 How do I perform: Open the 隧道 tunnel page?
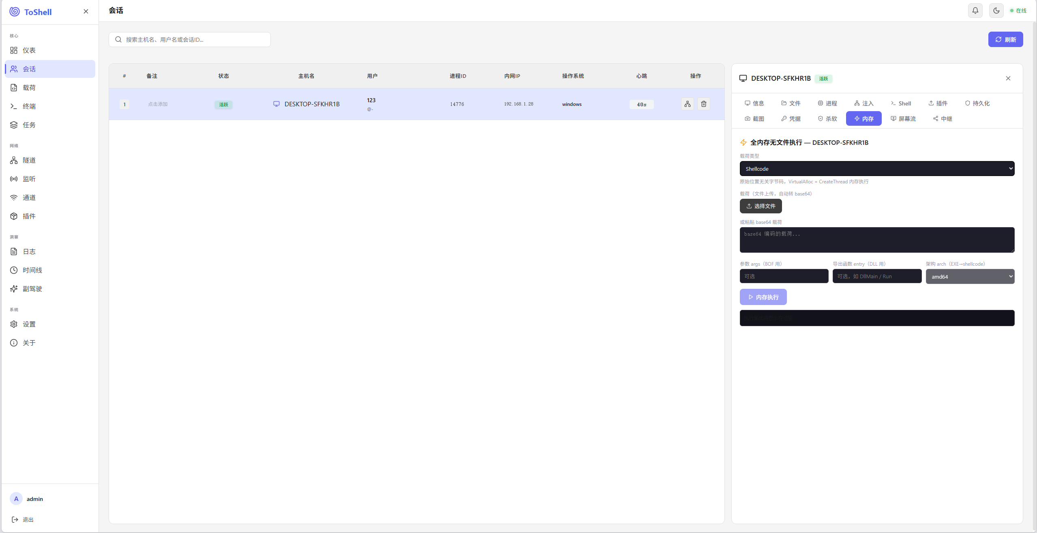tap(50, 160)
